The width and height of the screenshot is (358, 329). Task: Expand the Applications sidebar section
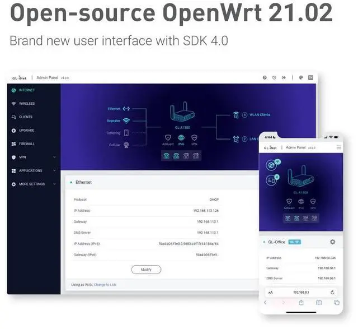tap(32, 171)
